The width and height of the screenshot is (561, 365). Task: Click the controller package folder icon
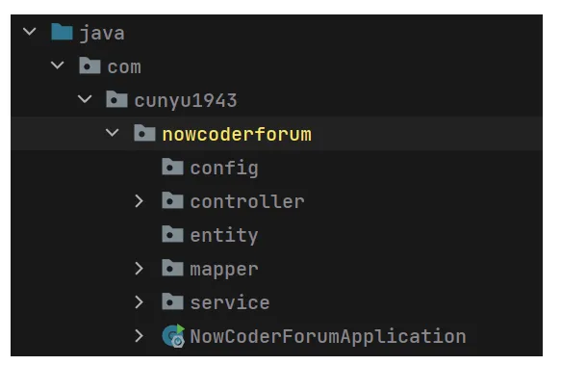[x=172, y=200]
